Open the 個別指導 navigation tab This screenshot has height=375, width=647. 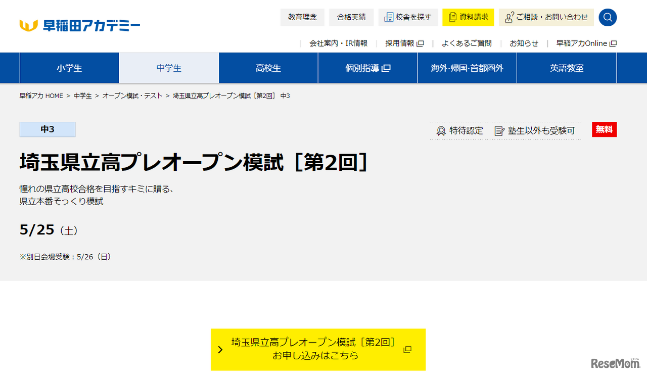click(x=367, y=68)
